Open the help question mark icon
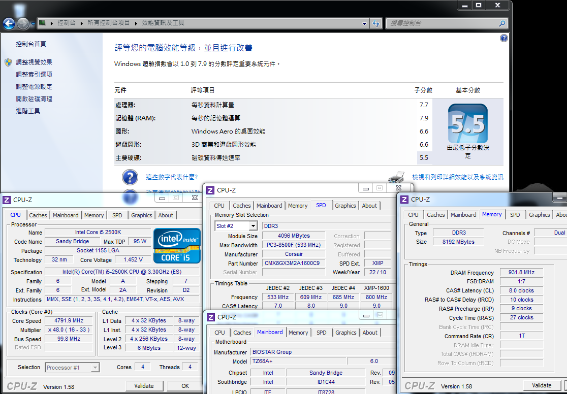Screen dimensions: 567x394 click(503, 38)
